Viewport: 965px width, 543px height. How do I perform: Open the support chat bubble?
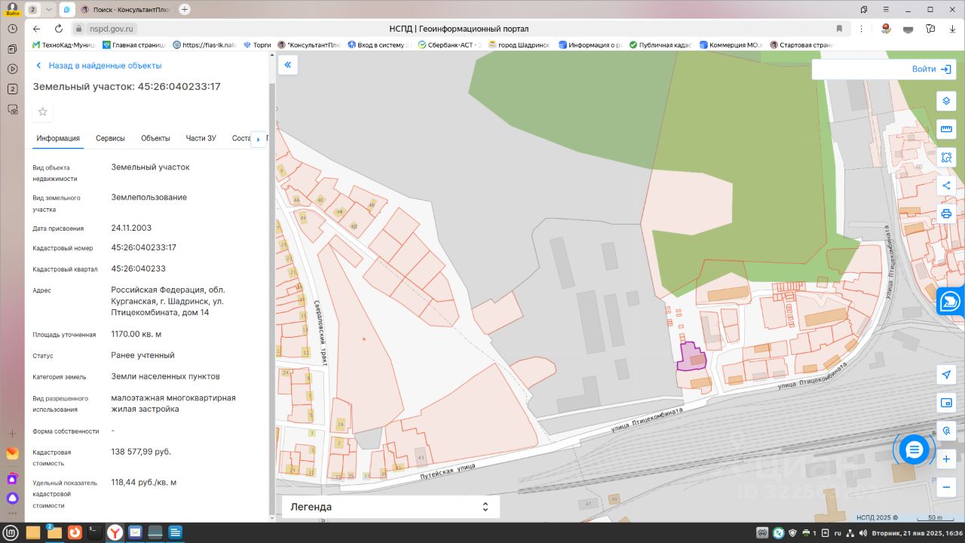pos(914,450)
